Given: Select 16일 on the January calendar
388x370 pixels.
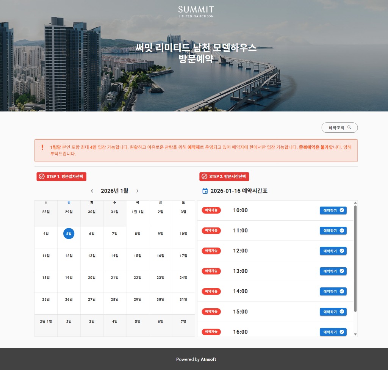Looking at the screenshot, I should pyautogui.click(x=160, y=256).
